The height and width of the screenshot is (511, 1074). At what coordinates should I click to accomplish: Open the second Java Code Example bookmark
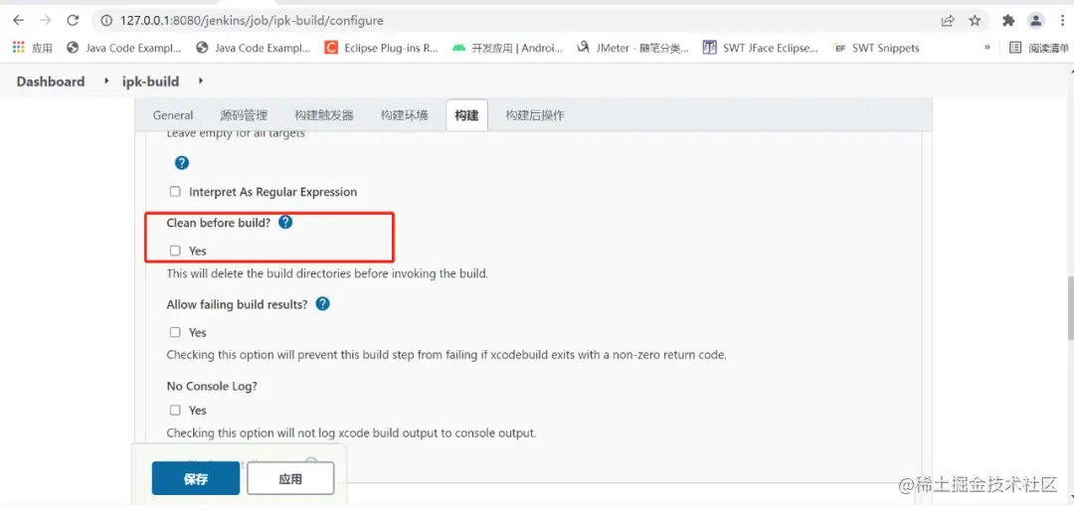pyautogui.click(x=253, y=48)
